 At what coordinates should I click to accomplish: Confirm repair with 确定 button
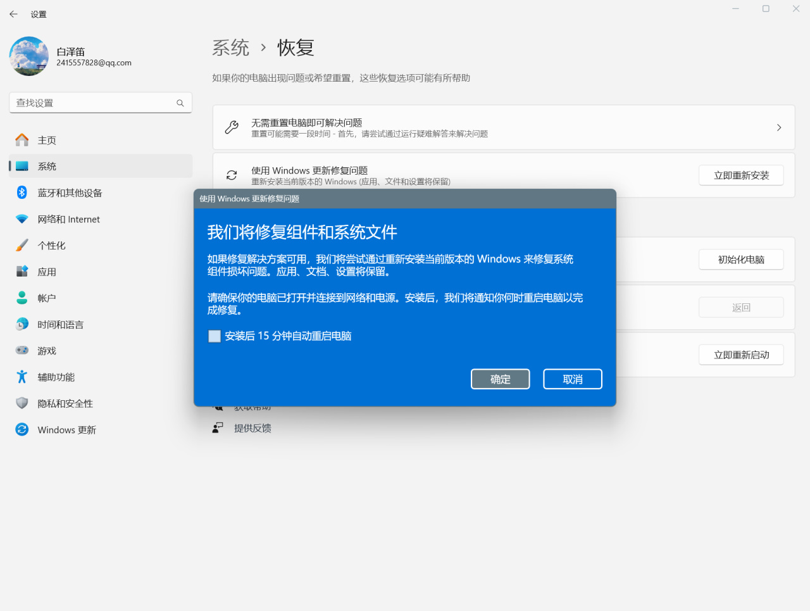click(x=501, y=379)
